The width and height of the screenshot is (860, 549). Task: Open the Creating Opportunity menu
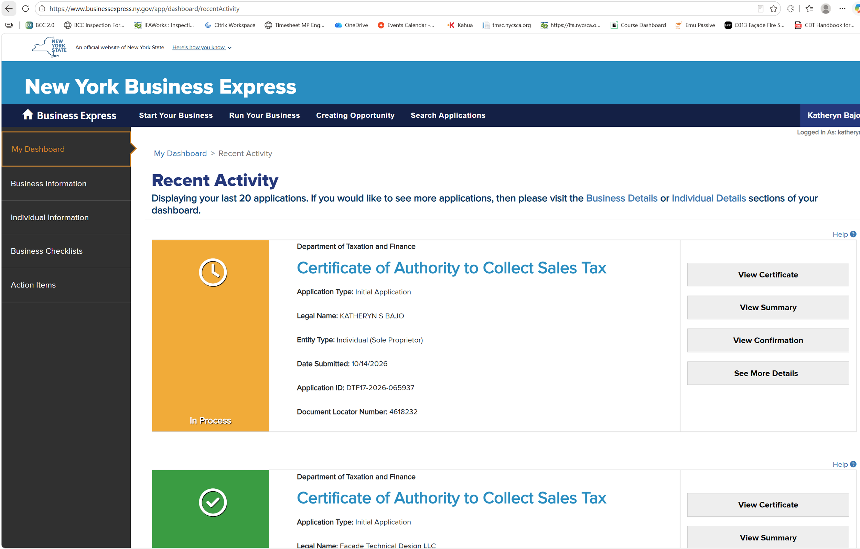click(x=355, y=115)
